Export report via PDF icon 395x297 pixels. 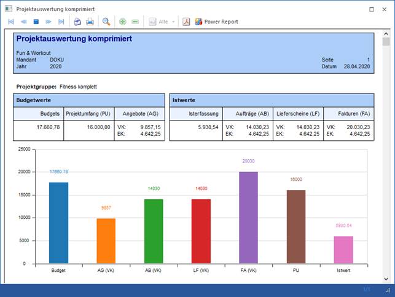coord(186,22)
